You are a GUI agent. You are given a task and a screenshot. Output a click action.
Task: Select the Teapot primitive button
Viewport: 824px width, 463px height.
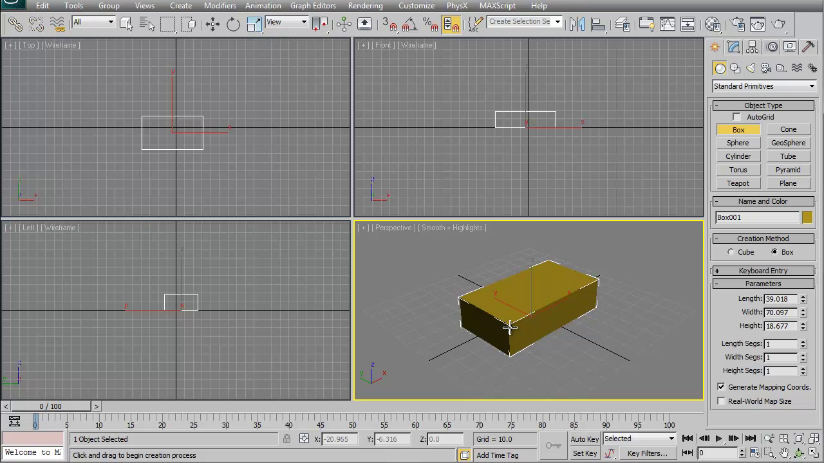tap(738, 183)
